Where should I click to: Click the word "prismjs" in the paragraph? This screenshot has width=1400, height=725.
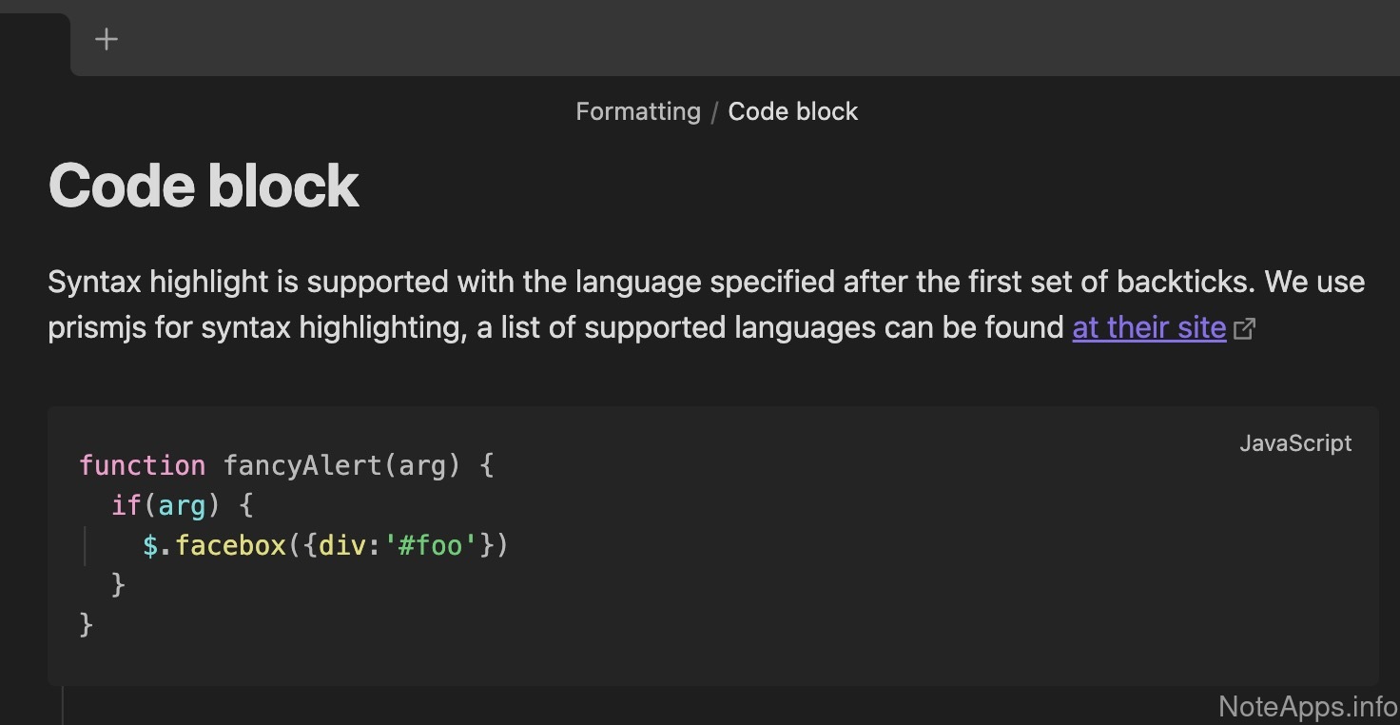100,327
